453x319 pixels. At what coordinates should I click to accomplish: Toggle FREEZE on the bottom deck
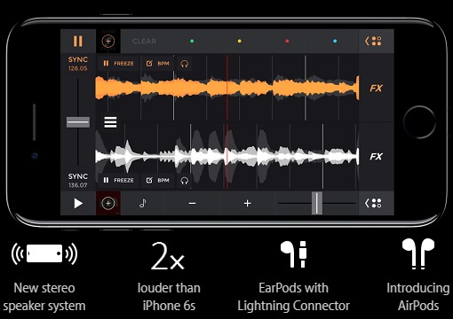(x=118, y=180)
